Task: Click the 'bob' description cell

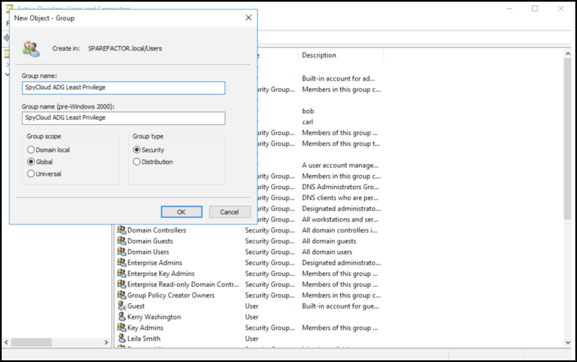Action: [x=308, y=111]
